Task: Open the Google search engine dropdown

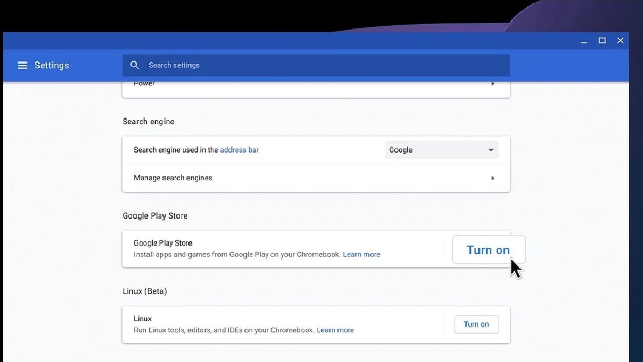Action: click(442, 150)
